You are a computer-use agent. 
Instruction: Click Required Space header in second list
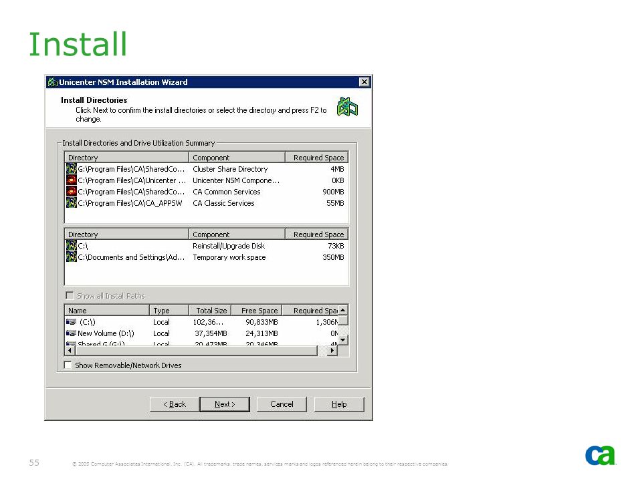[x=316, y=234]
